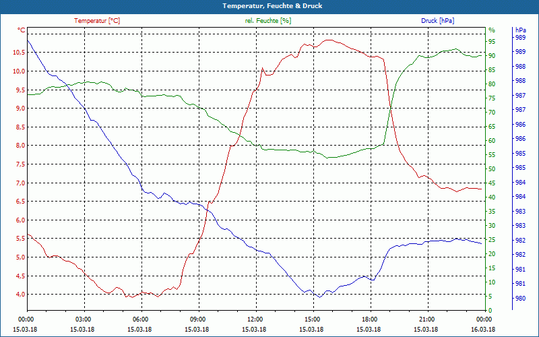The height and width of the screenshot is (337, 539).
Task: Click "6,0" on the temperature axis
Action: pyautogui.click(x=21, y=220)
